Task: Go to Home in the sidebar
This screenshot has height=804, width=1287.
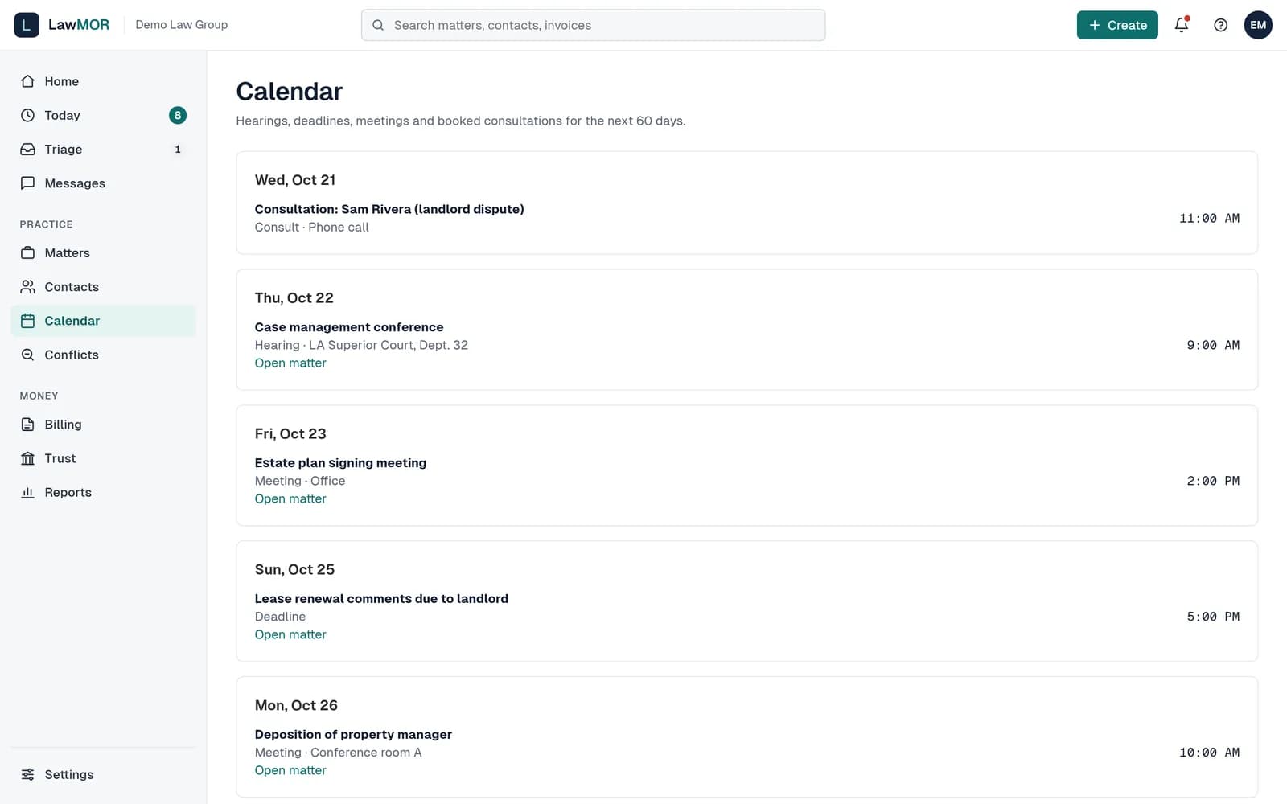Action: (x=103, y=81)
